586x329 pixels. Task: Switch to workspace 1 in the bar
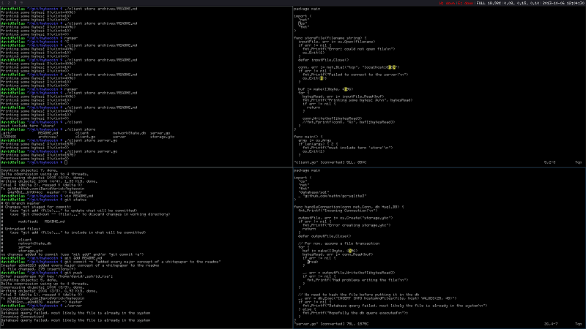(x=3, y=3)
